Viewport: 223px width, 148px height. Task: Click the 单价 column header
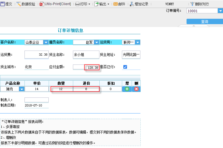click(37, 83)
